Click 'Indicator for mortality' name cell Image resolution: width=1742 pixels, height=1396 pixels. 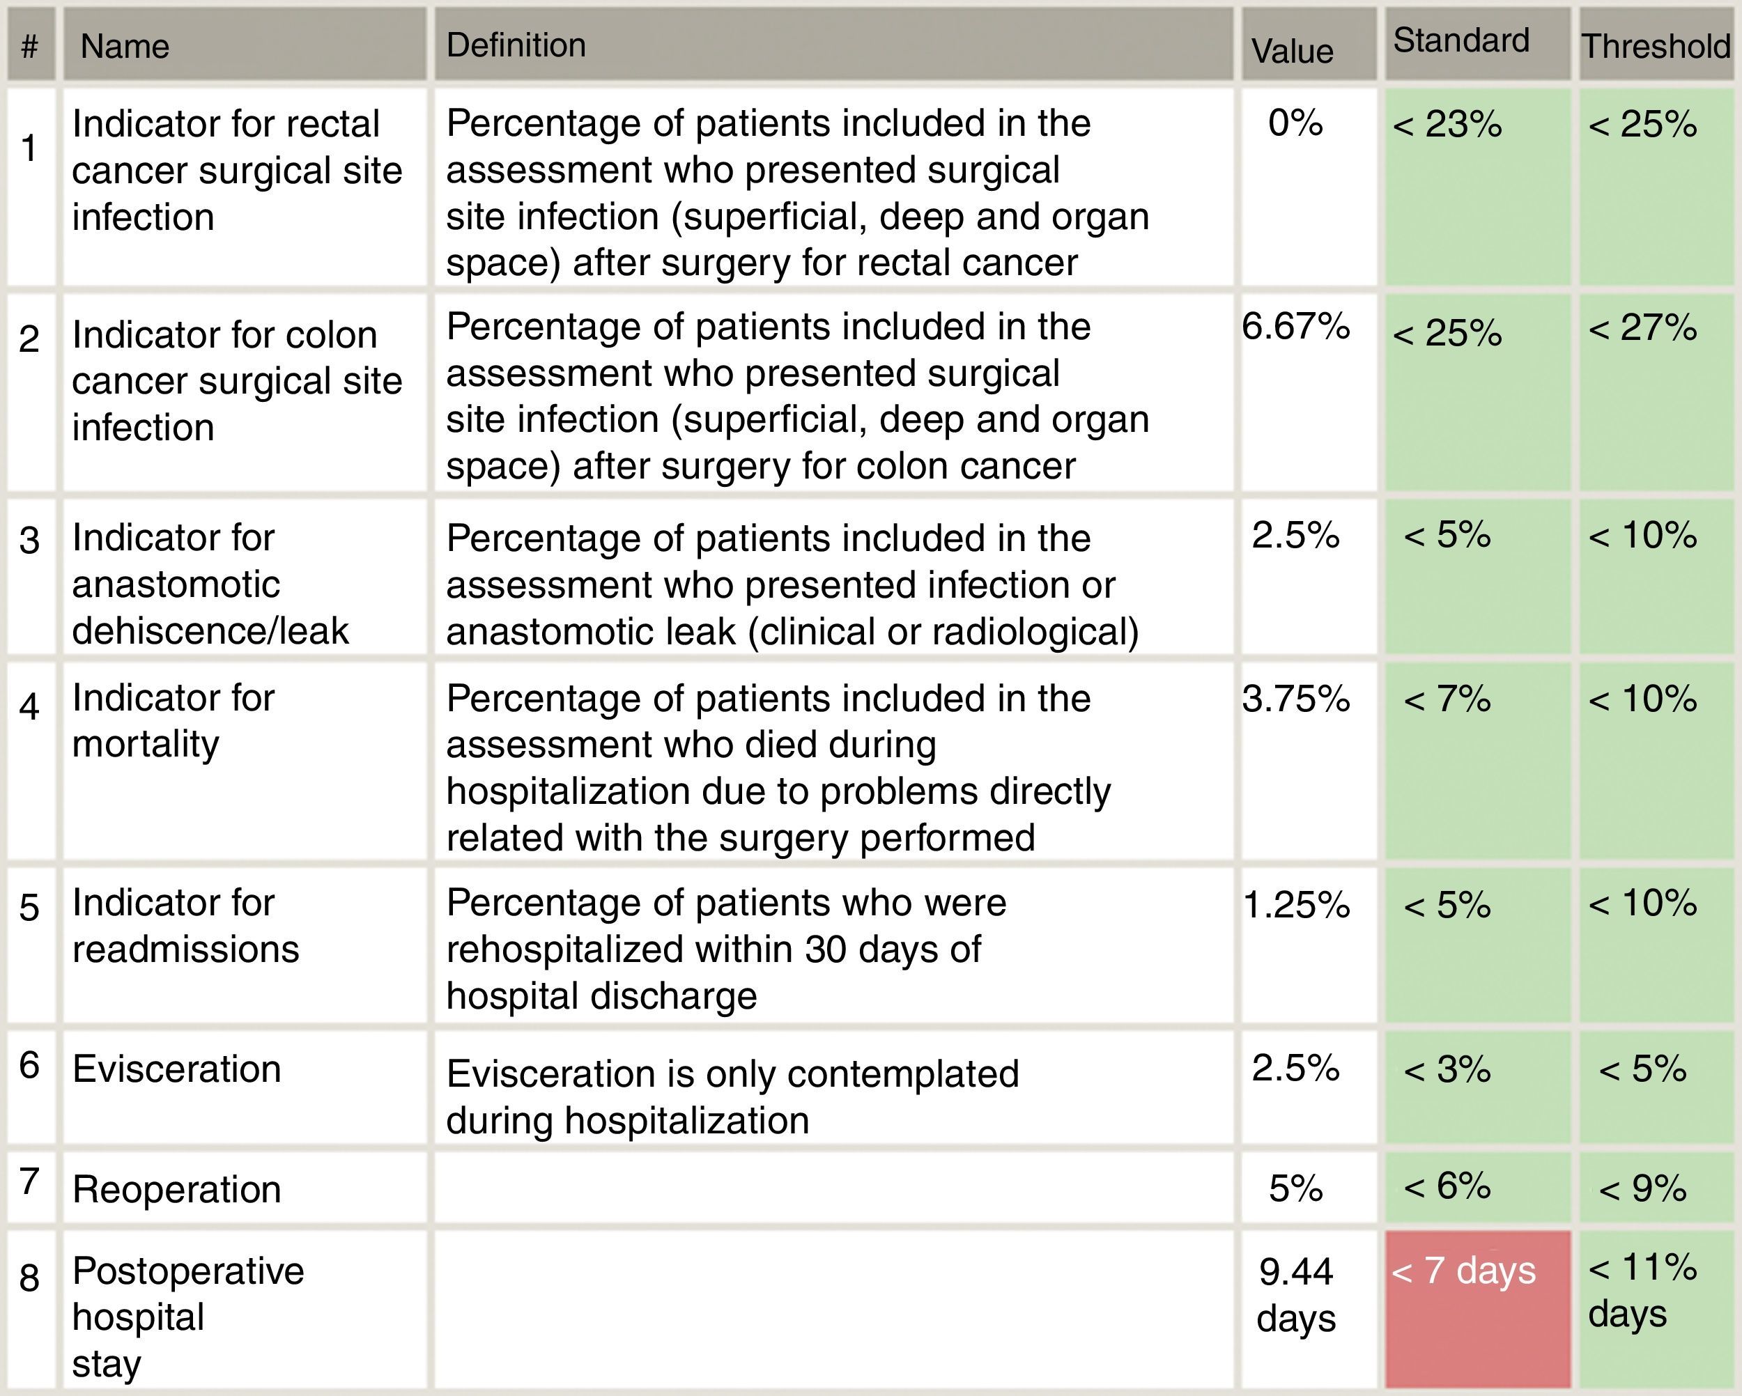(244, 759)
